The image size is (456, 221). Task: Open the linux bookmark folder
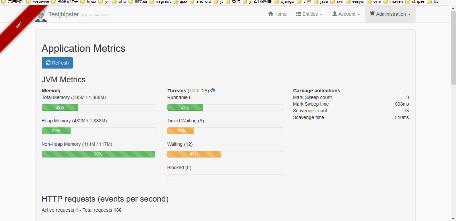(88, 2)
